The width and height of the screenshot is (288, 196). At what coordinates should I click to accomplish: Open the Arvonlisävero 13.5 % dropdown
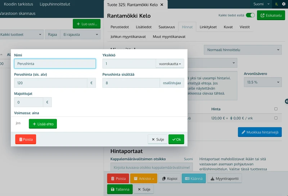tap(263, 82)
